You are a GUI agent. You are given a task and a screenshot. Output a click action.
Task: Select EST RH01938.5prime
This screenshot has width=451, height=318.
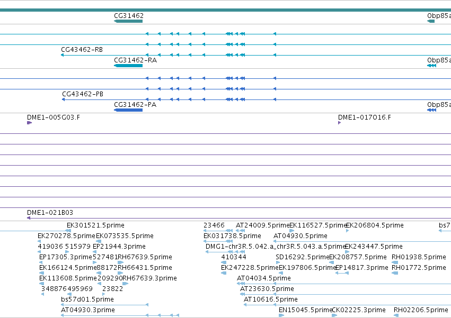419,257
